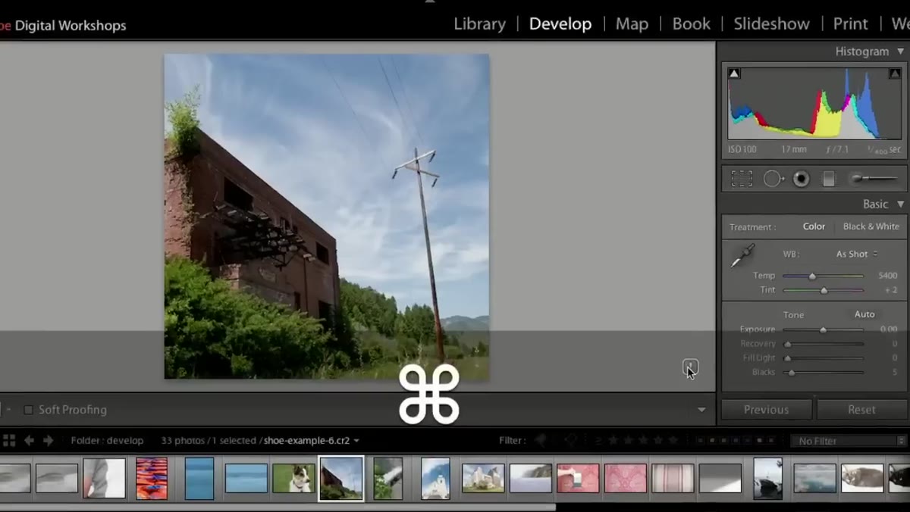Open toolbar content dropdown triangle
This screenshot has height=512, width=910.
pos(701,410)
